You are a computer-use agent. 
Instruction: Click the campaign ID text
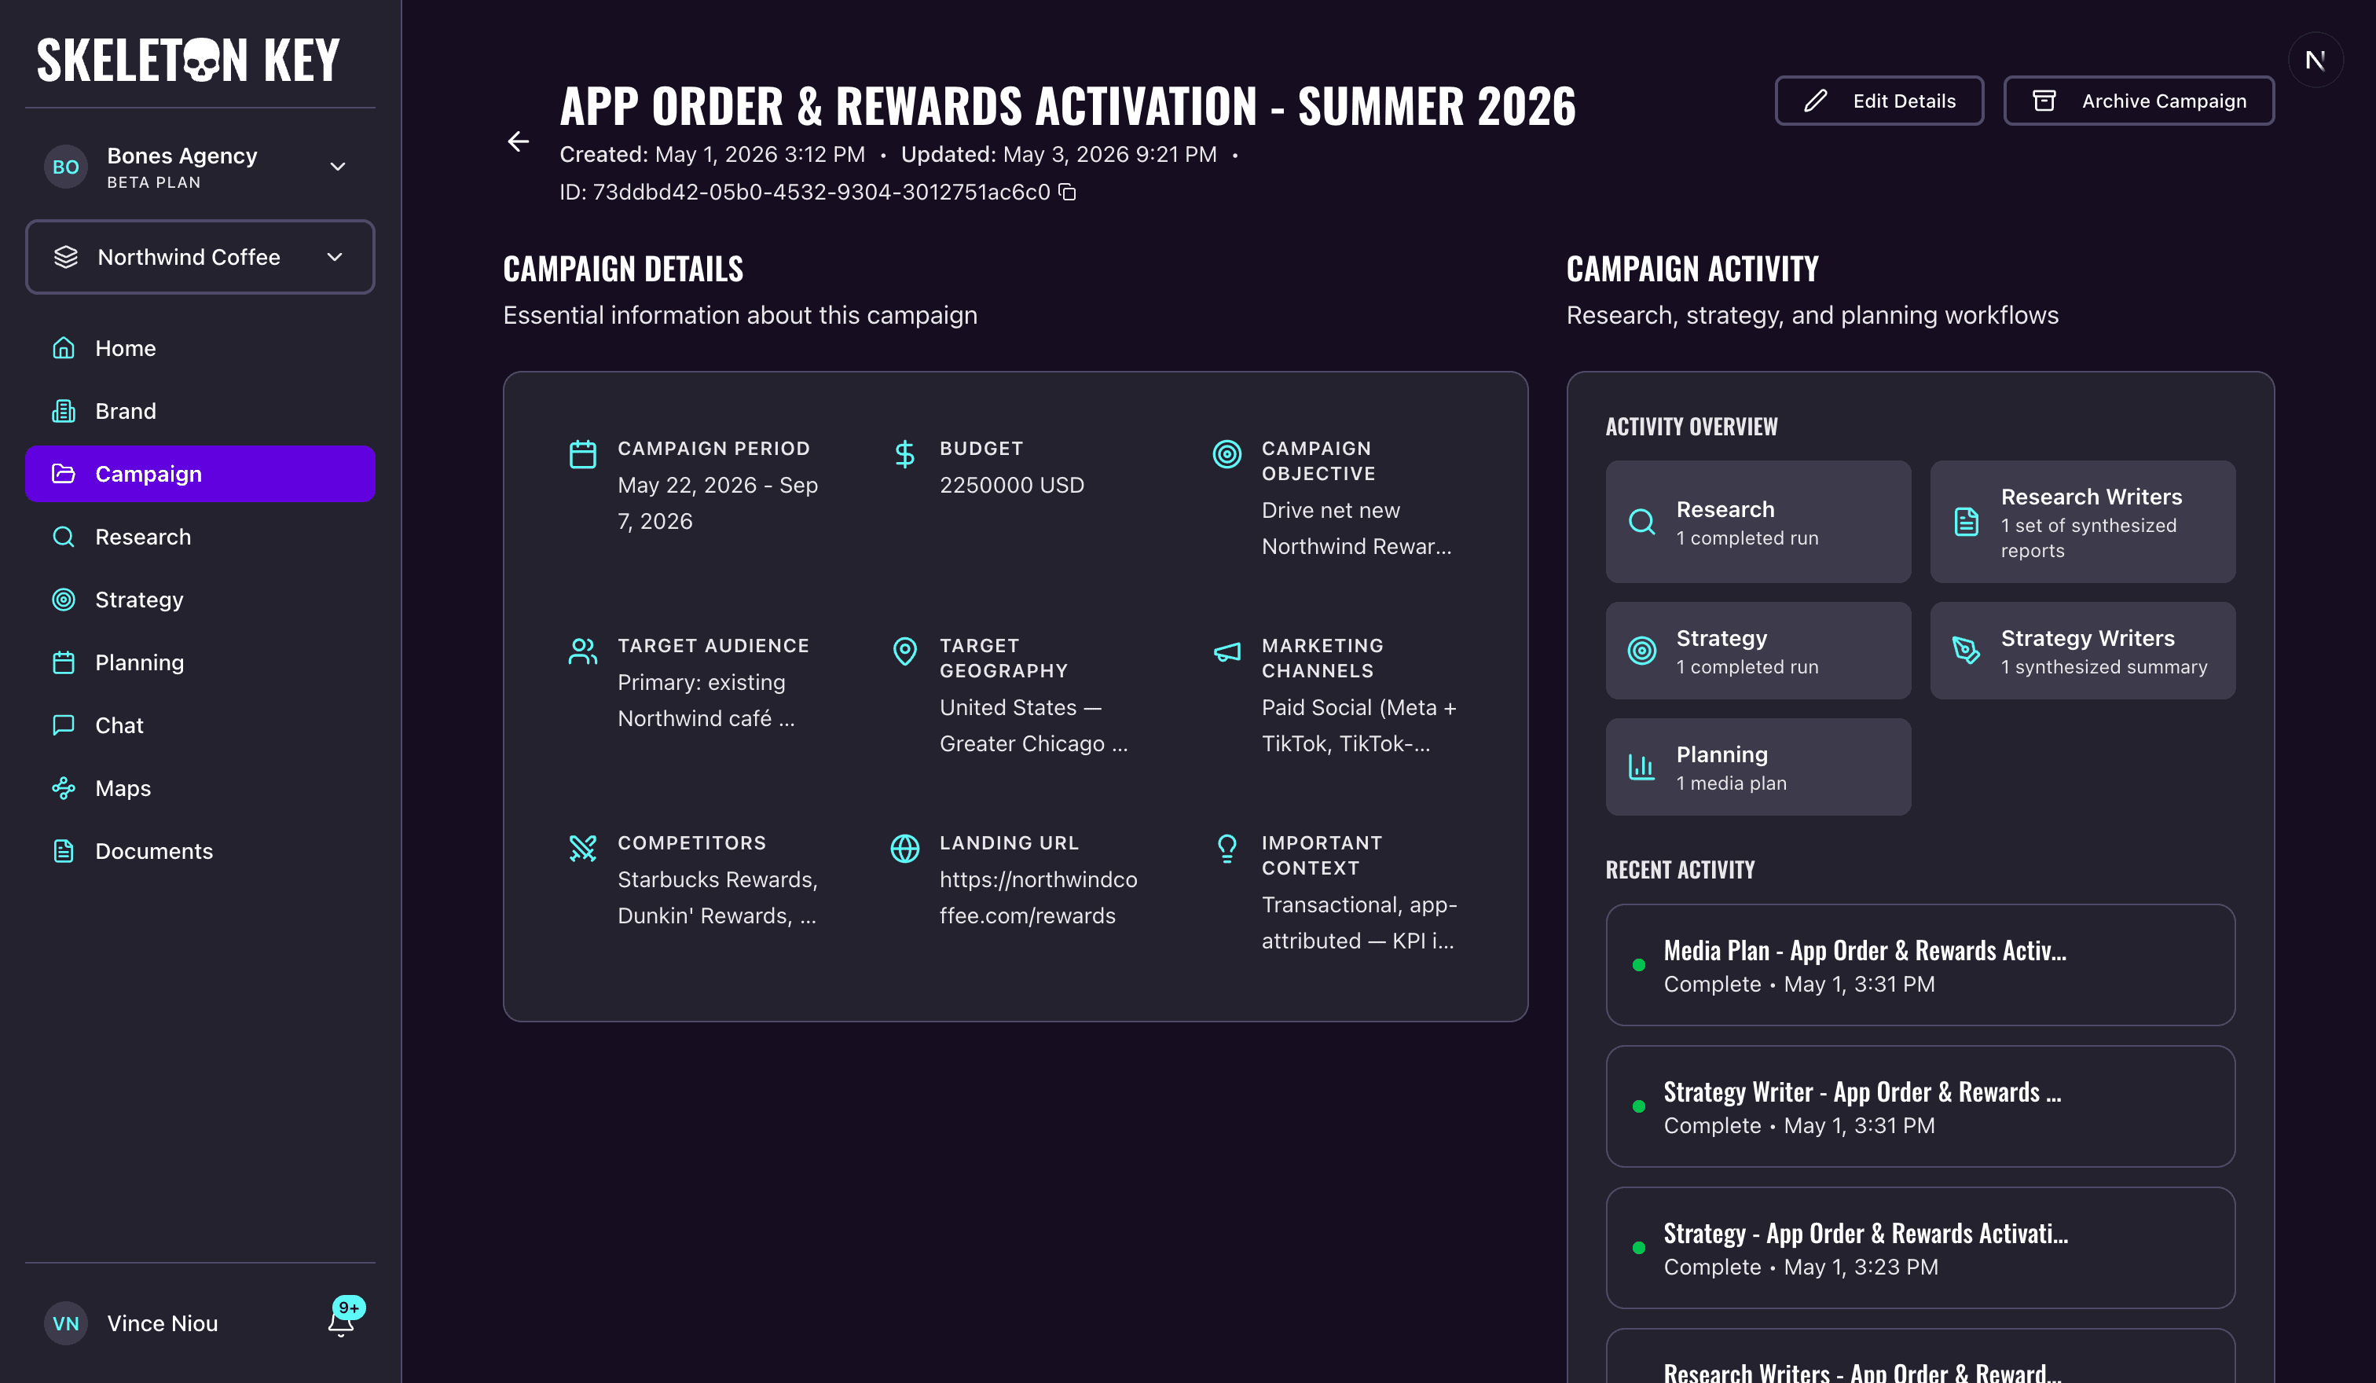click(805, 193)
